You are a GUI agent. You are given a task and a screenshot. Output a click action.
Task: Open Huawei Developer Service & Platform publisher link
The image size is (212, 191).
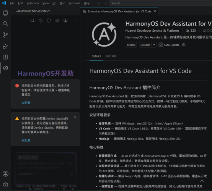point(152,31)
